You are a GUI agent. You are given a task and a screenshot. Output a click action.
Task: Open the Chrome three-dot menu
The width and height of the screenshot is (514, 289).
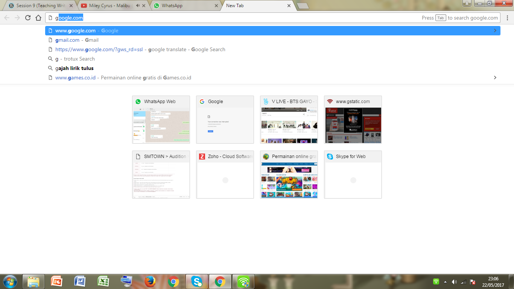point(507,18)
